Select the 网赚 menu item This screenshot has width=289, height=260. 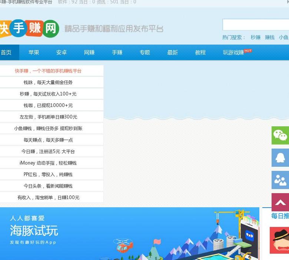pyautogui.click(x=89, y=52)
